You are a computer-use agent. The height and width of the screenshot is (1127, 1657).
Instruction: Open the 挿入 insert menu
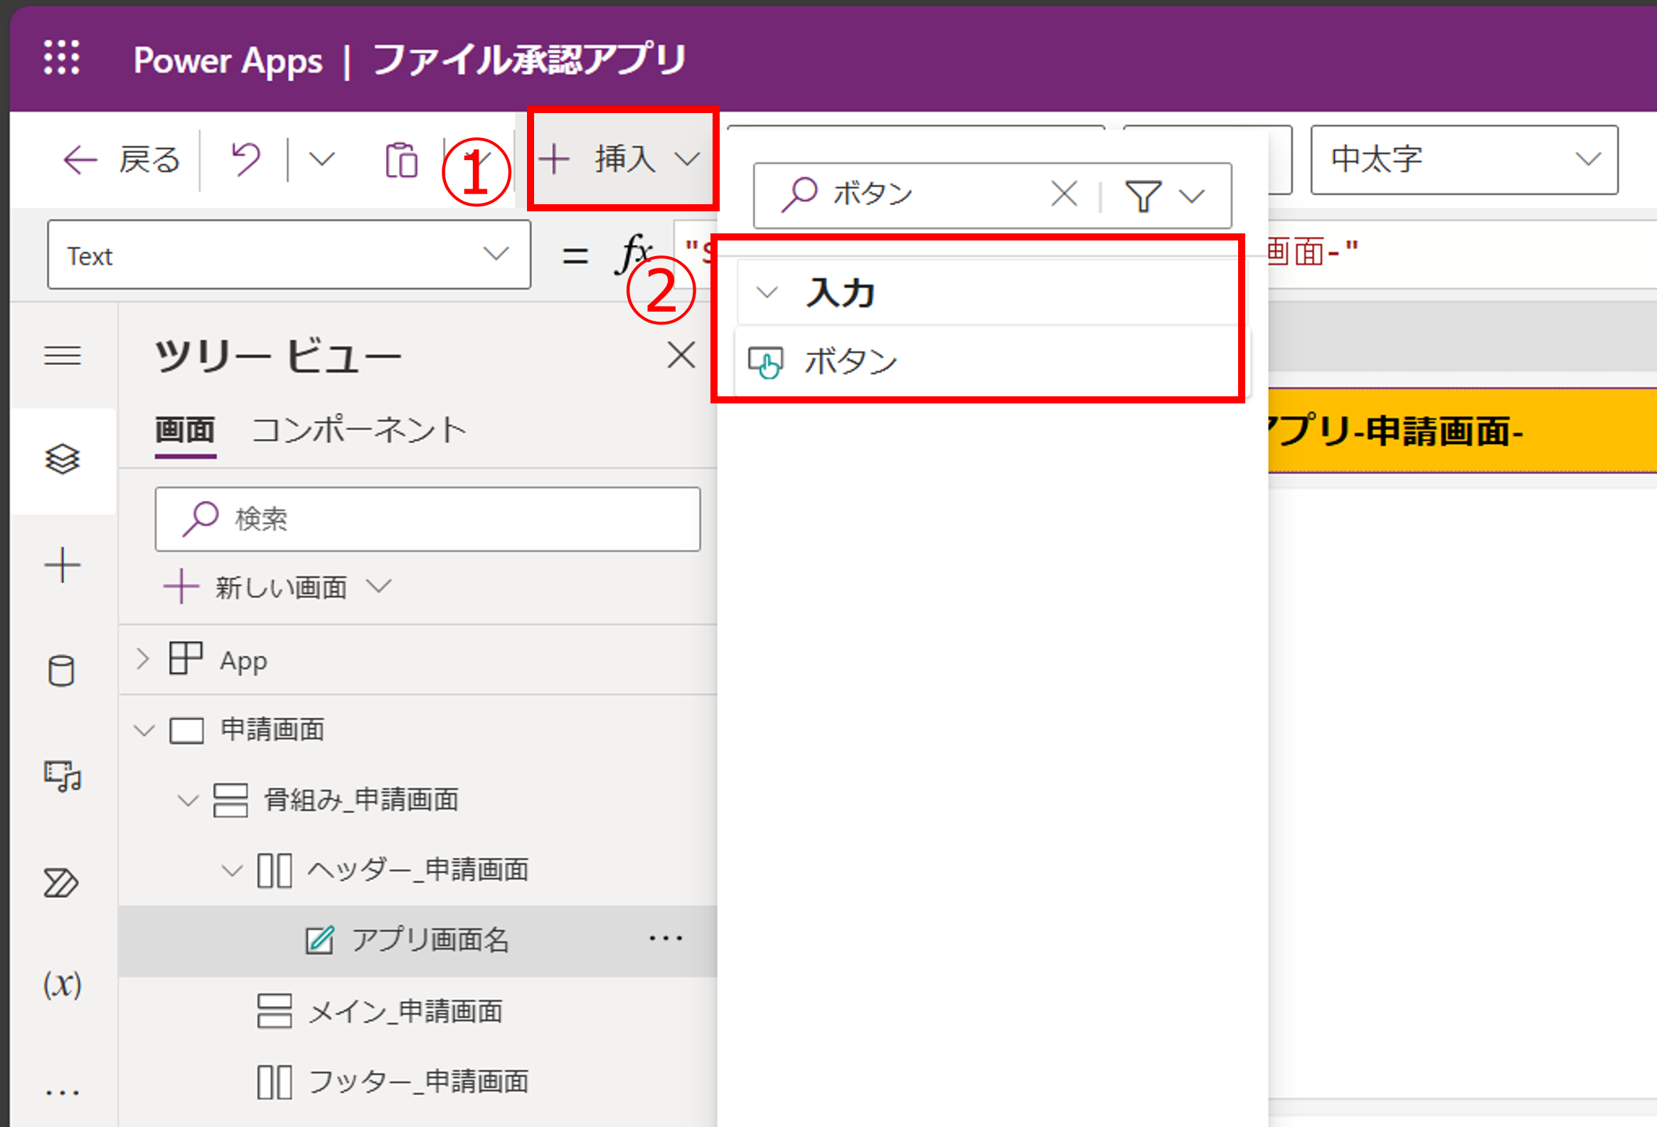622,159
